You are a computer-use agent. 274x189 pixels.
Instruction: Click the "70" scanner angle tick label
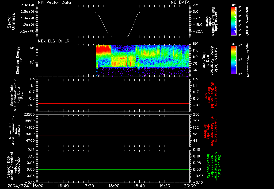195,64
